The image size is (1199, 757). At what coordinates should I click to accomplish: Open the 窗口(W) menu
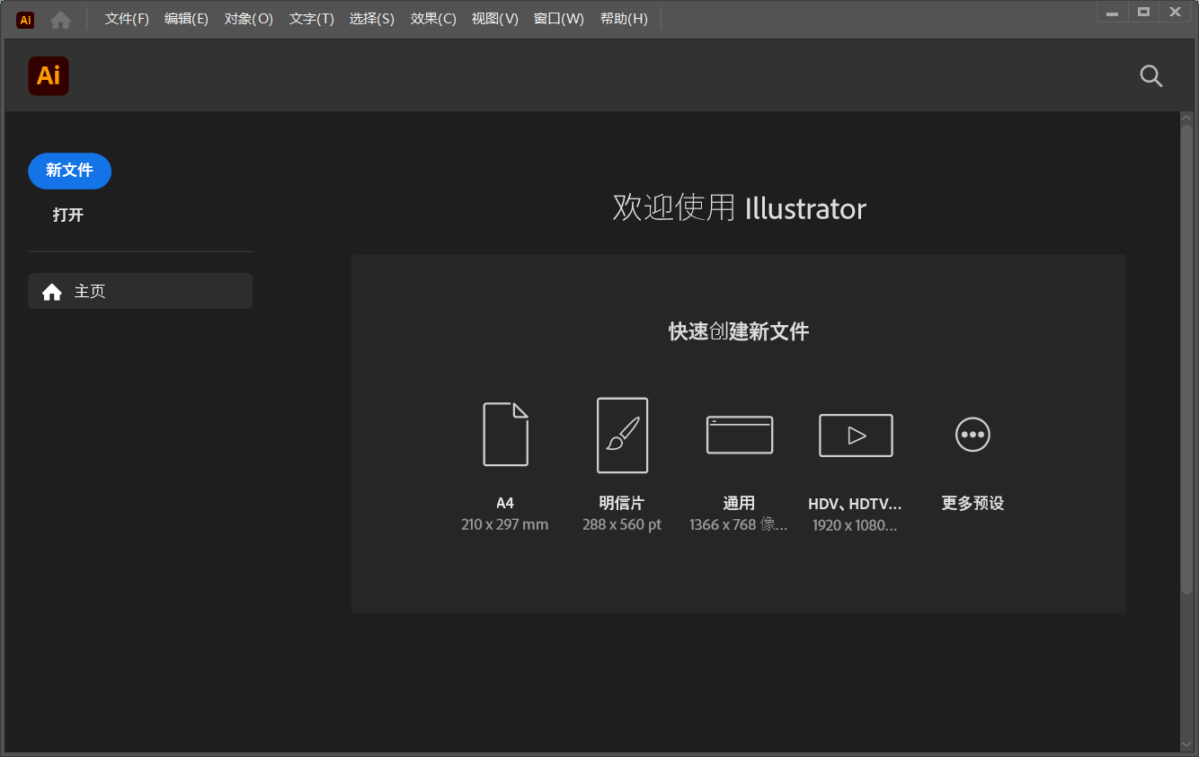(558, 19)
